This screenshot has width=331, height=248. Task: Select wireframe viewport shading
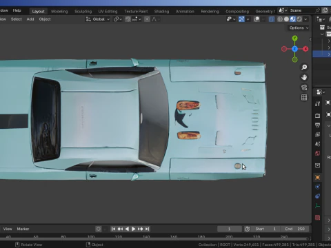click(280, 19)
